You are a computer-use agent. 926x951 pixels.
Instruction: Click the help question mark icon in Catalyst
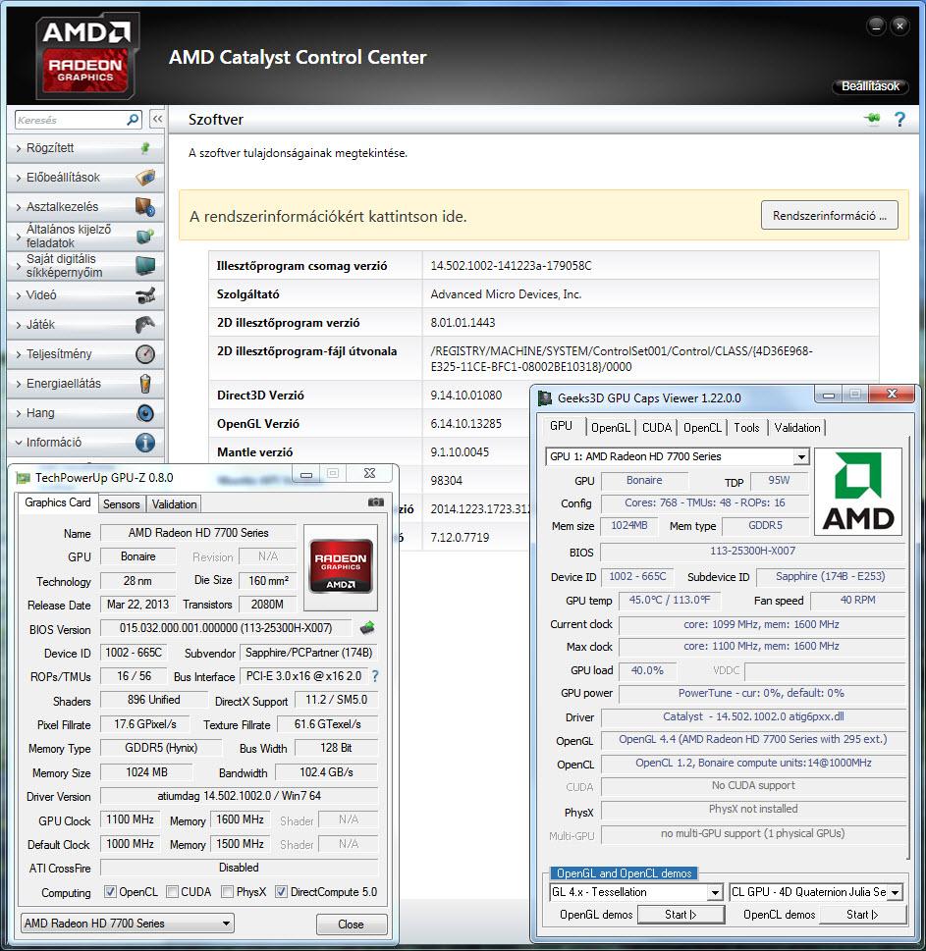(x=899, y=120)
